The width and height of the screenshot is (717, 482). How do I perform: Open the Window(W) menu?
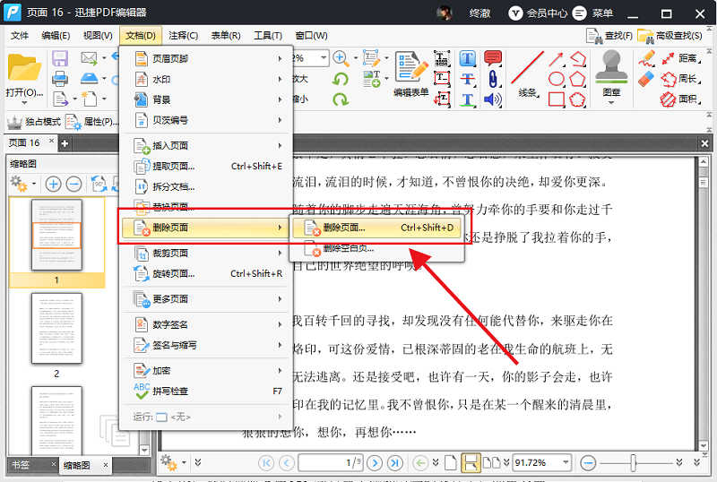pos(311,35)
